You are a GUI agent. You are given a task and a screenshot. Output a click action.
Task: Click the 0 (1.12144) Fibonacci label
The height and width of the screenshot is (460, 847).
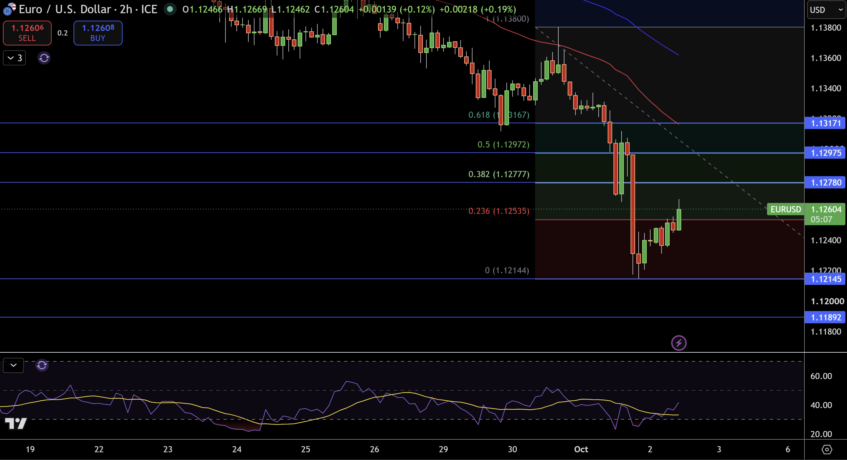point(507,270)
